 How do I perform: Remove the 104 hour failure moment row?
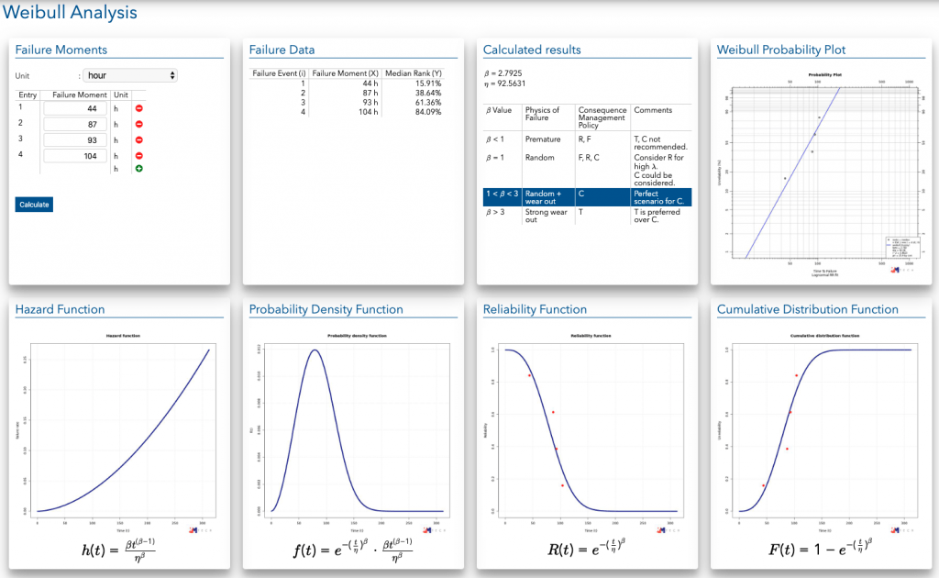coord(139,156)
